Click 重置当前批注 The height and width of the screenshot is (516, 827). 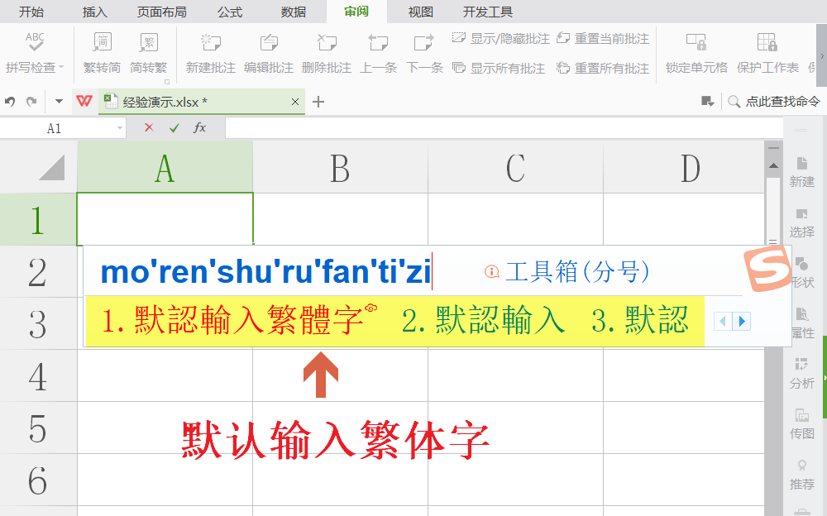coord(603,39)
